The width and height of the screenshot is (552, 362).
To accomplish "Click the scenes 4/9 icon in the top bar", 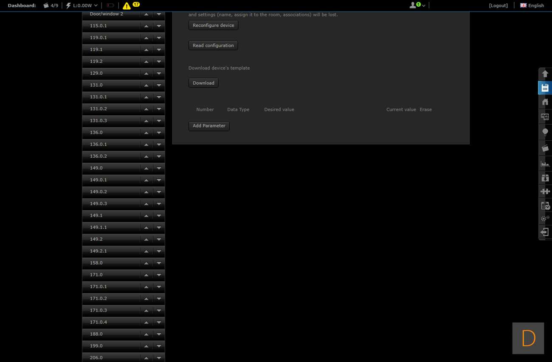I will click(x=46, y=6).
